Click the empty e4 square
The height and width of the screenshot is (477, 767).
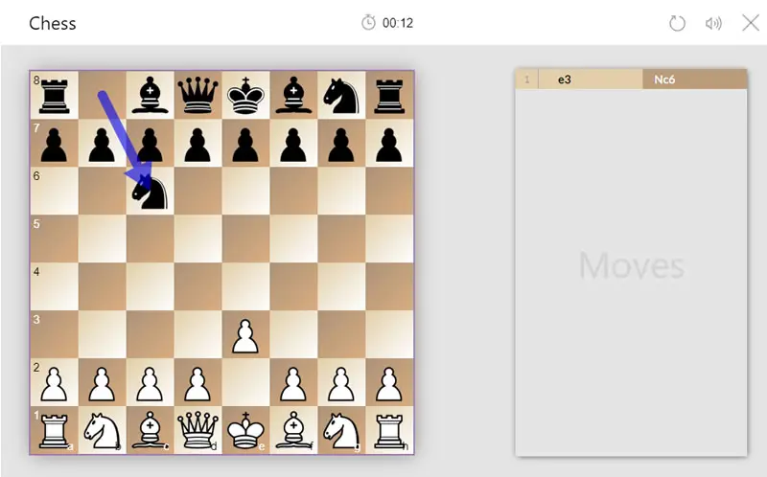(245, 287)
